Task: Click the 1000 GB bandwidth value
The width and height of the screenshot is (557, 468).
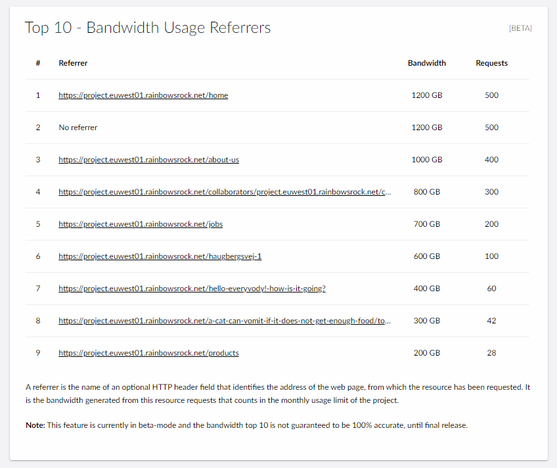Action: tap(427, 160)
